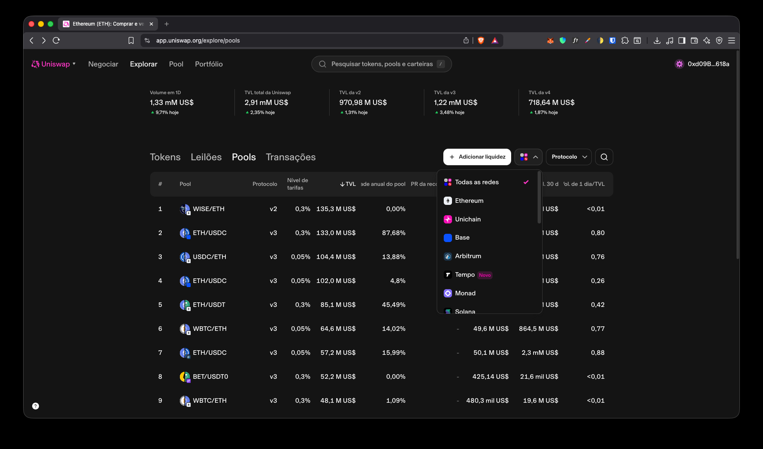Click ETH/USDT pool token icon
The width and height of the screenshot is (763, 449).
click(x=185, y=305)
